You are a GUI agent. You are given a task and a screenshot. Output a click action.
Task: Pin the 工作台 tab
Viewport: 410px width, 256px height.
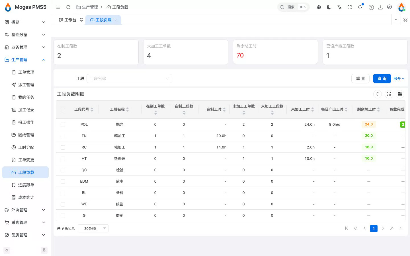pyautogui.click(x=81, y=20)
